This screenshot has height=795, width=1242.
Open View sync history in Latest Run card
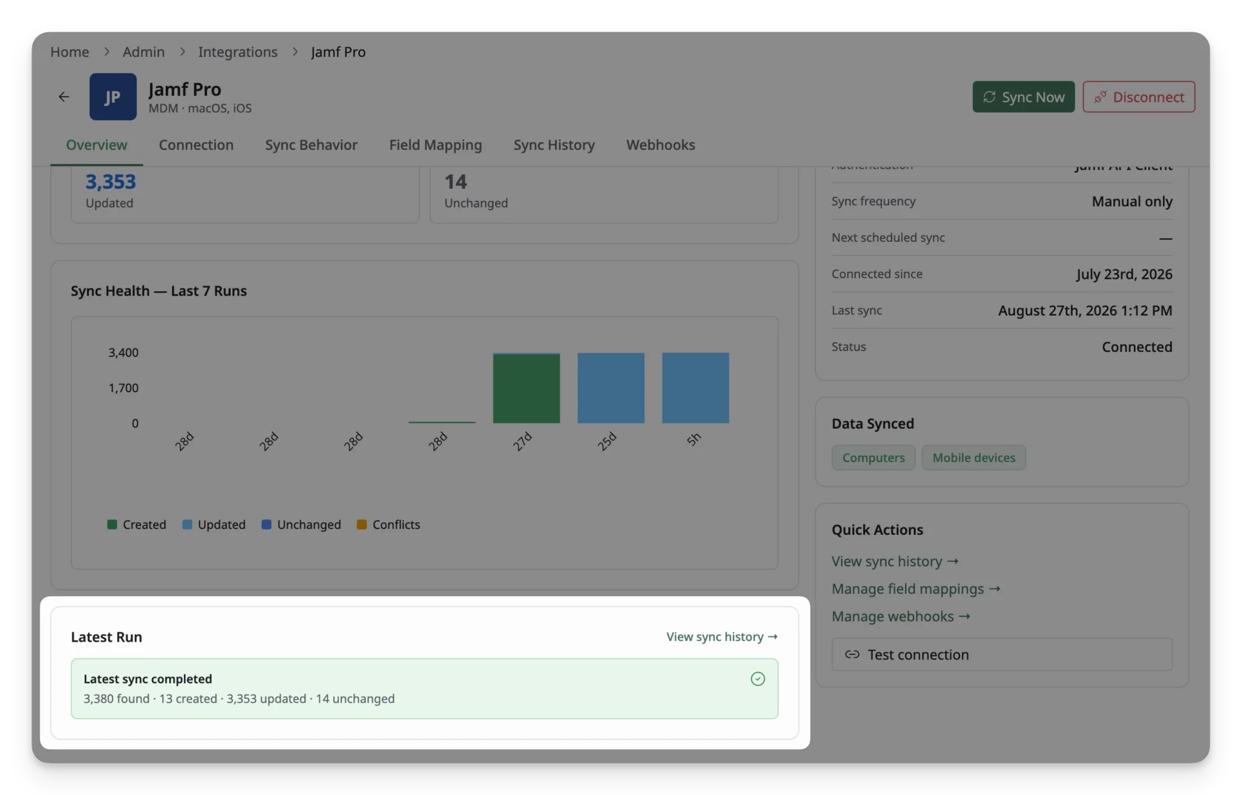(x=722, y=637)
